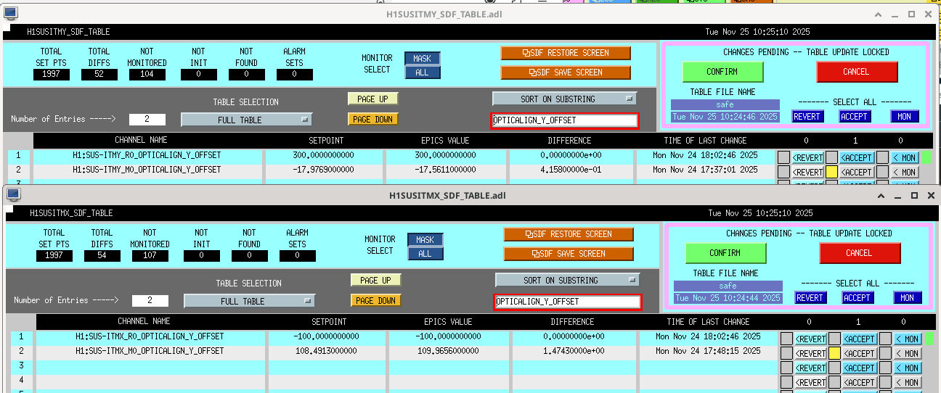Click green status indicator on ITMY row 1
Viewport: 941px width, 393px height.
coord(926,157)
